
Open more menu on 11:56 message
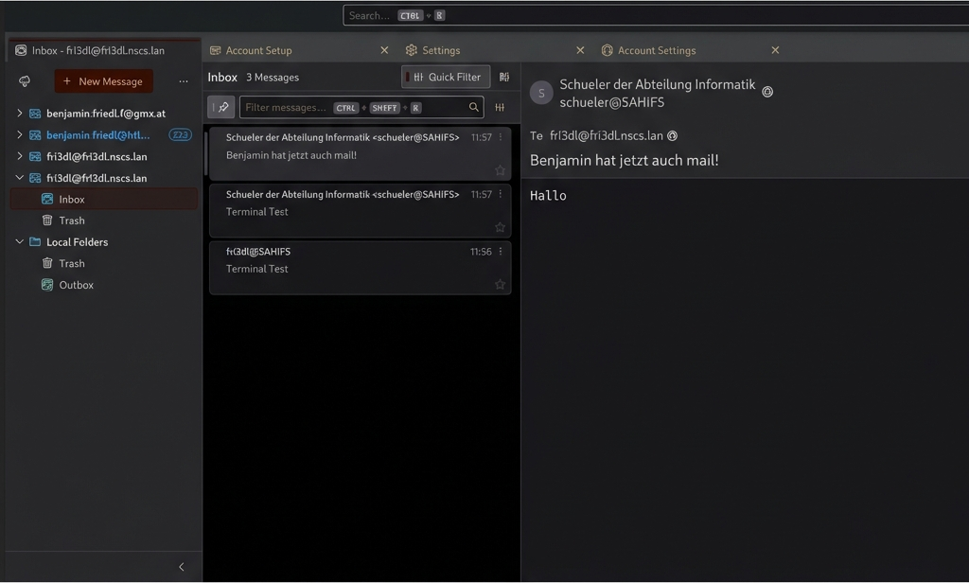pyautogui.click(x=501, y=252)
